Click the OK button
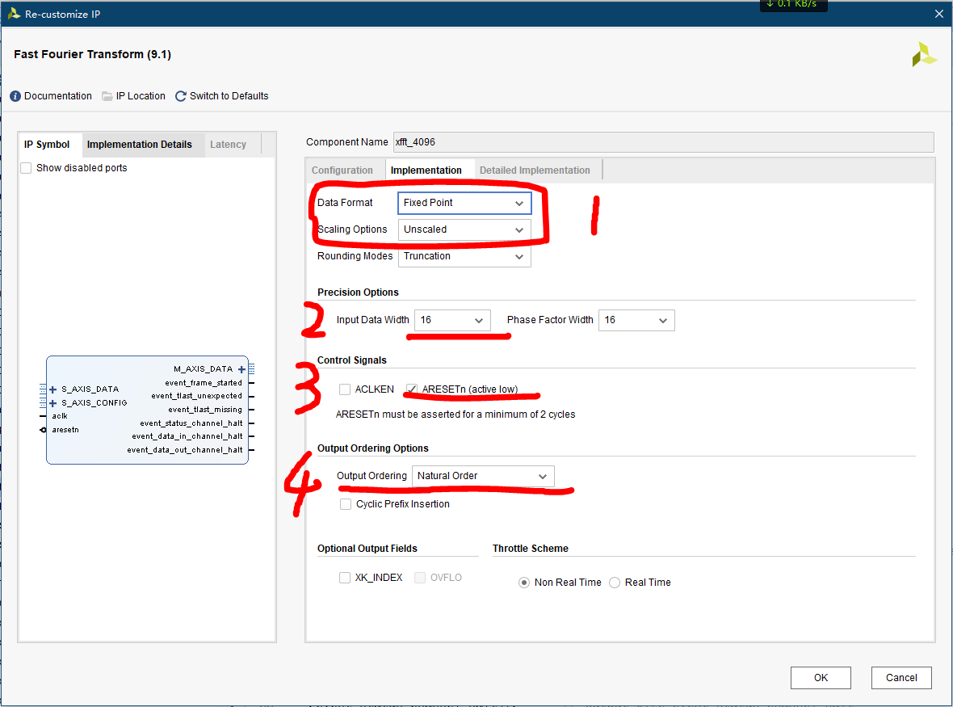The height and width of the screenshot is (707, 953). point(821,677)
